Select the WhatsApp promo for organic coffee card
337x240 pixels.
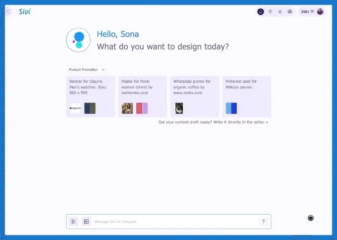point(194,96)
